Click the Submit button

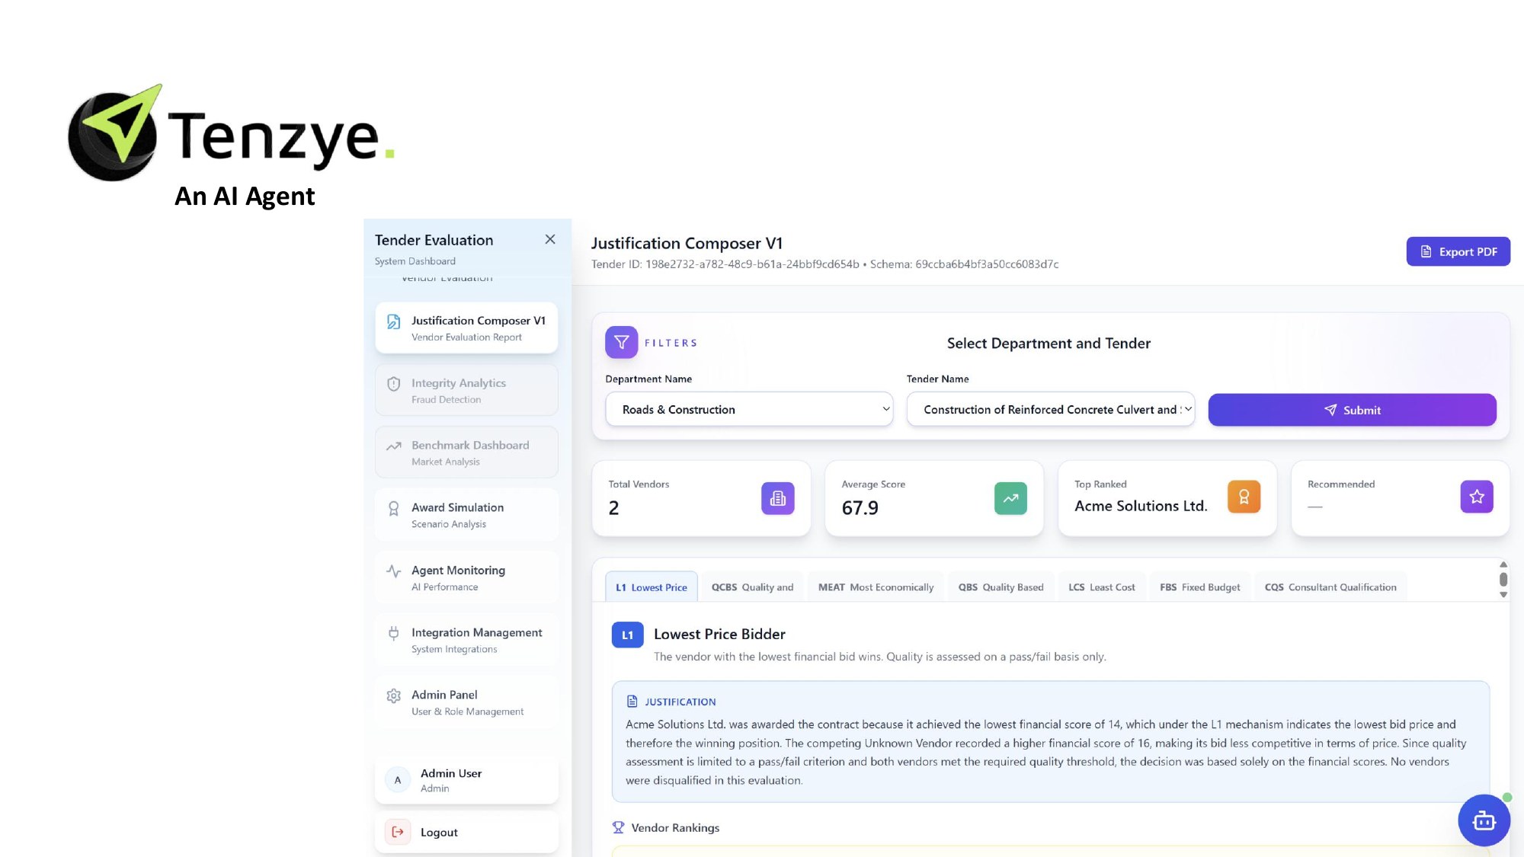click(1352, 410)
